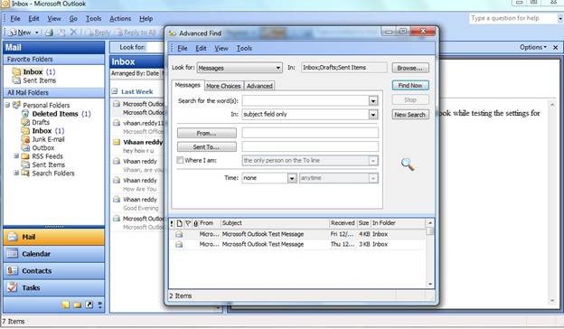
Task: Click Type a question for help box
Action: pos(513,18)
